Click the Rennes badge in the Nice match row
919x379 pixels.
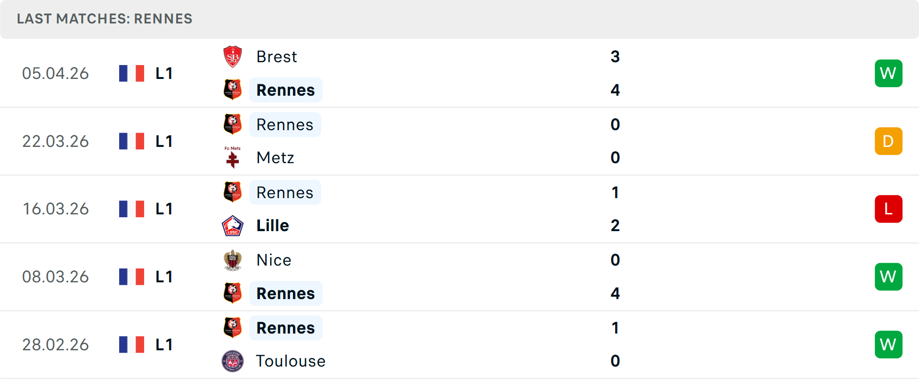[x=233, y=293]
